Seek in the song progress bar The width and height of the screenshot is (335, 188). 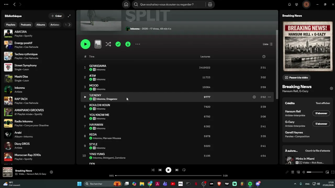[x=168, y=175]
